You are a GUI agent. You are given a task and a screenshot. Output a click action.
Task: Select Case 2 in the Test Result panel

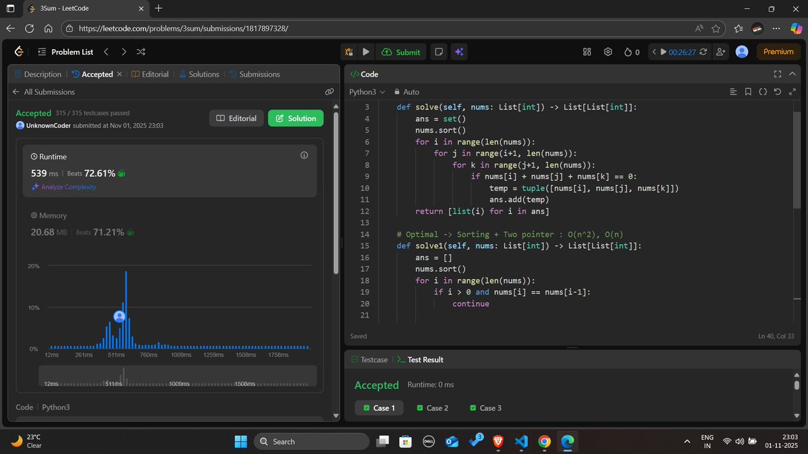coord(432,408)
